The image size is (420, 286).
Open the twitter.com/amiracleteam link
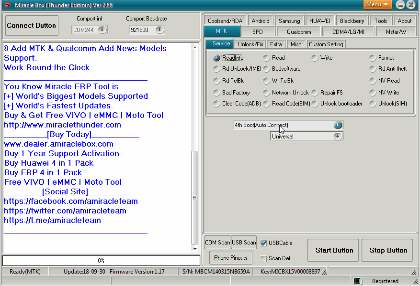coord(65,211)
